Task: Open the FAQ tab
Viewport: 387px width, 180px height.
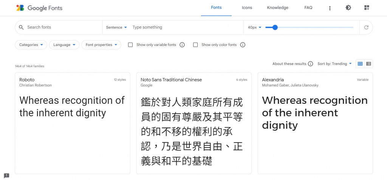Action: tap(308, 8)
